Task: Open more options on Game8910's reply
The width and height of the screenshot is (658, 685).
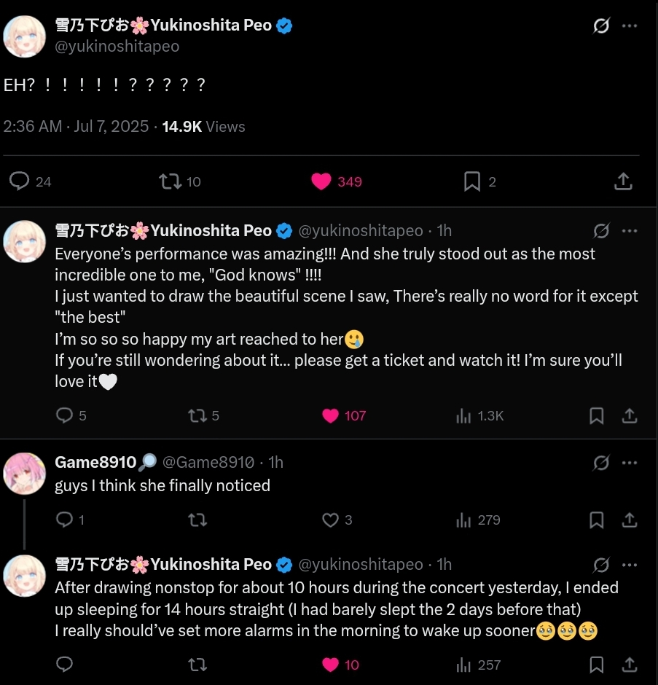Action: 630,462
